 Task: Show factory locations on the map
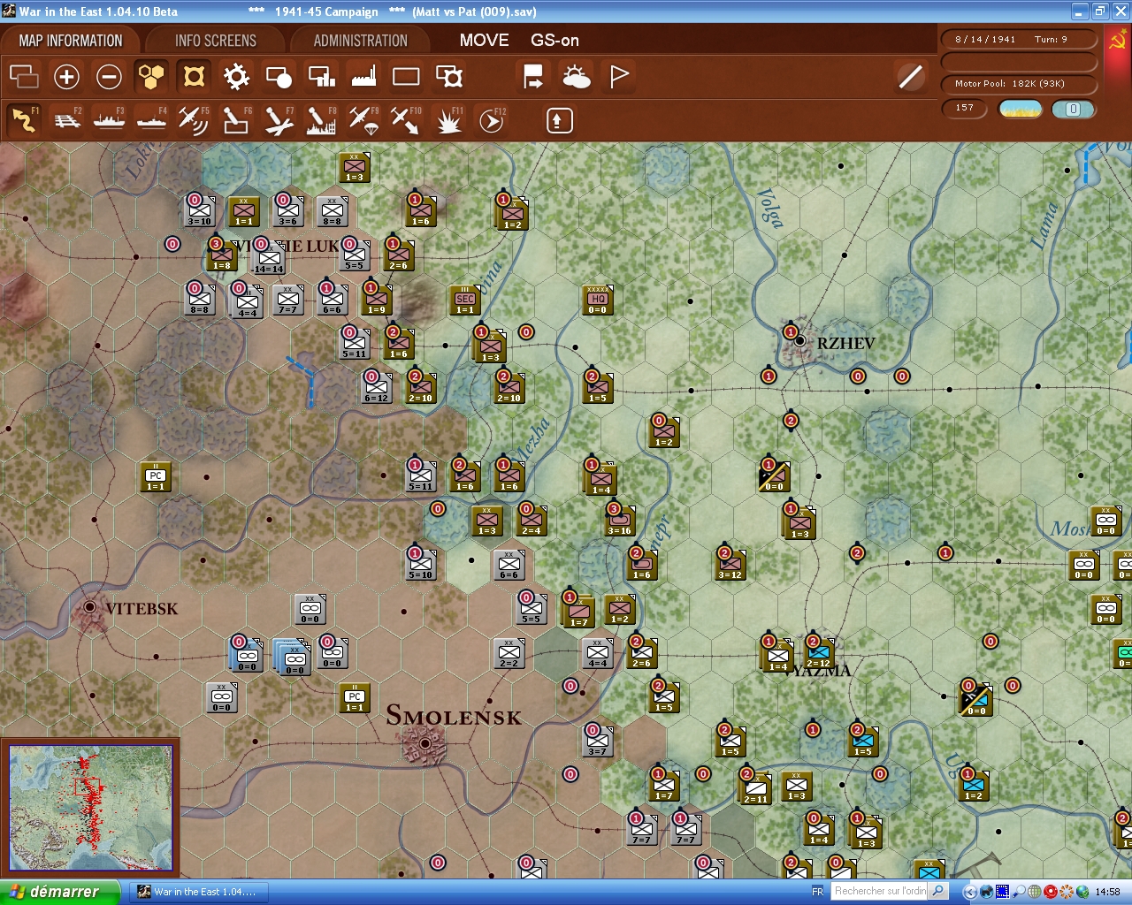tap(363, 77)
